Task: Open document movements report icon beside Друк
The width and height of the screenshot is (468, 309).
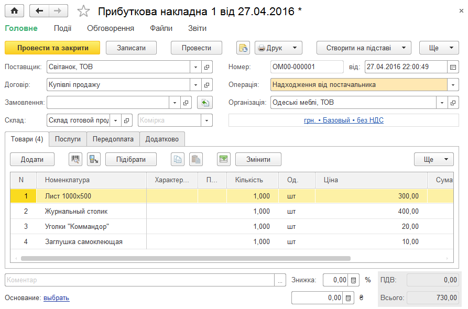Action: click(243, 48)
